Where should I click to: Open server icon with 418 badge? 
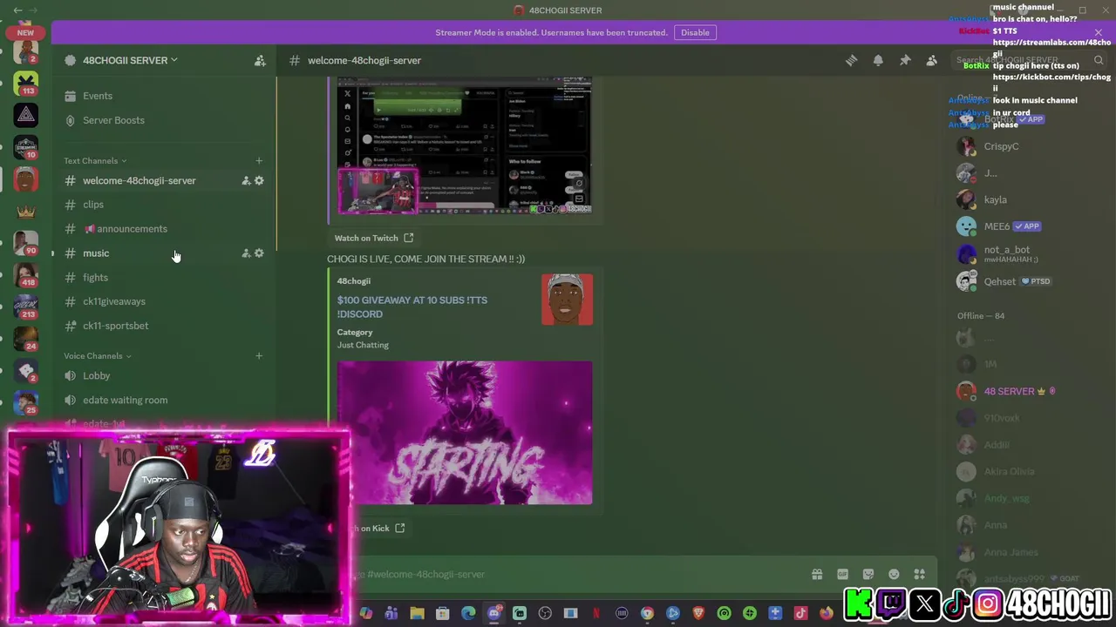pyautogui.click(x=26, y=275)
